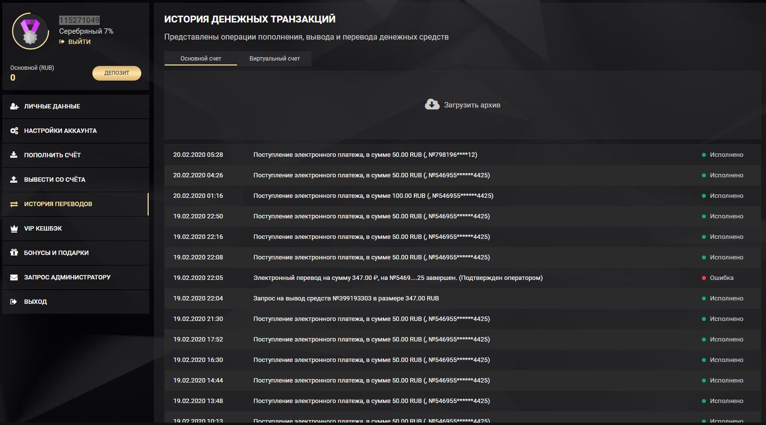766x425 pixels.
Task: Click the envelope icon for ЗАПРОС АДМИНИСТРАТОРУ
Action: [14, 277]
